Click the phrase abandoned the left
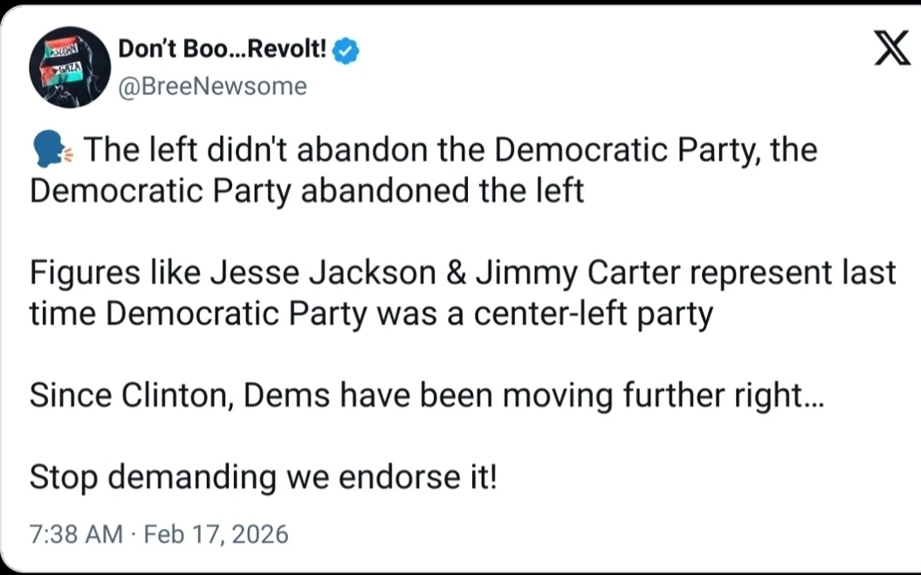 coord(442,191)
